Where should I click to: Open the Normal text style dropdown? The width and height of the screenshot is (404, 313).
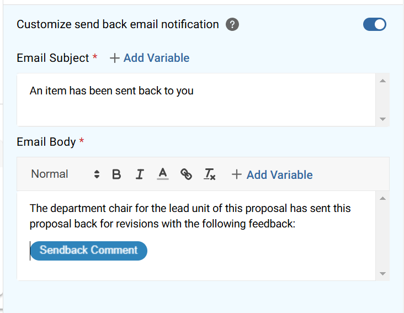tap(65, 174)
